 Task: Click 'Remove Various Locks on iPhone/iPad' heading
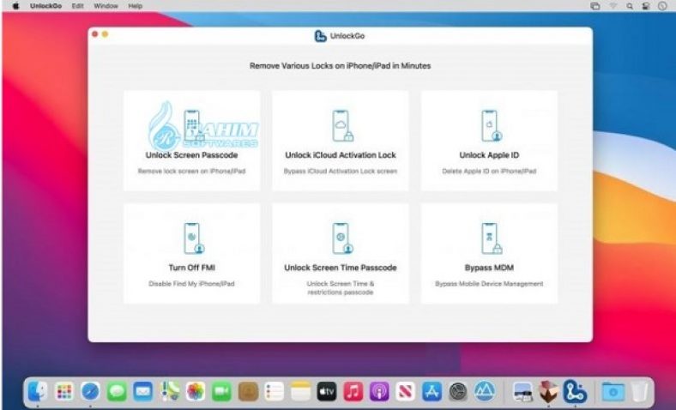tap(341, 66)
